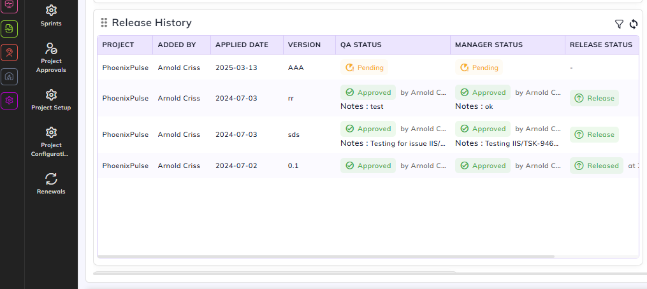This screenshot has height=289, width=647.
Task: Click Manager Approved badge for version rr
Action: [483, 92]
